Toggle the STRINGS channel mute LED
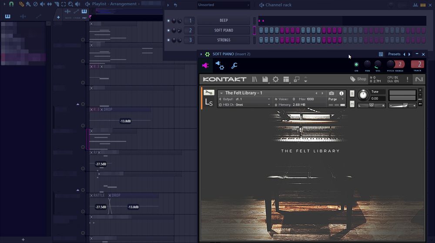 point(168,40)
